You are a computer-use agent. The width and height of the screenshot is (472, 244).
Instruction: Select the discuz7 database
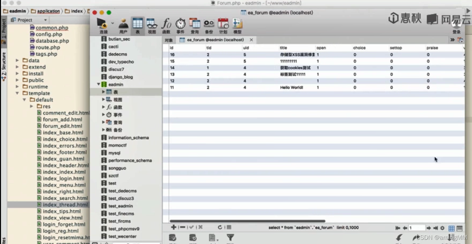click(x=116, y=69)
